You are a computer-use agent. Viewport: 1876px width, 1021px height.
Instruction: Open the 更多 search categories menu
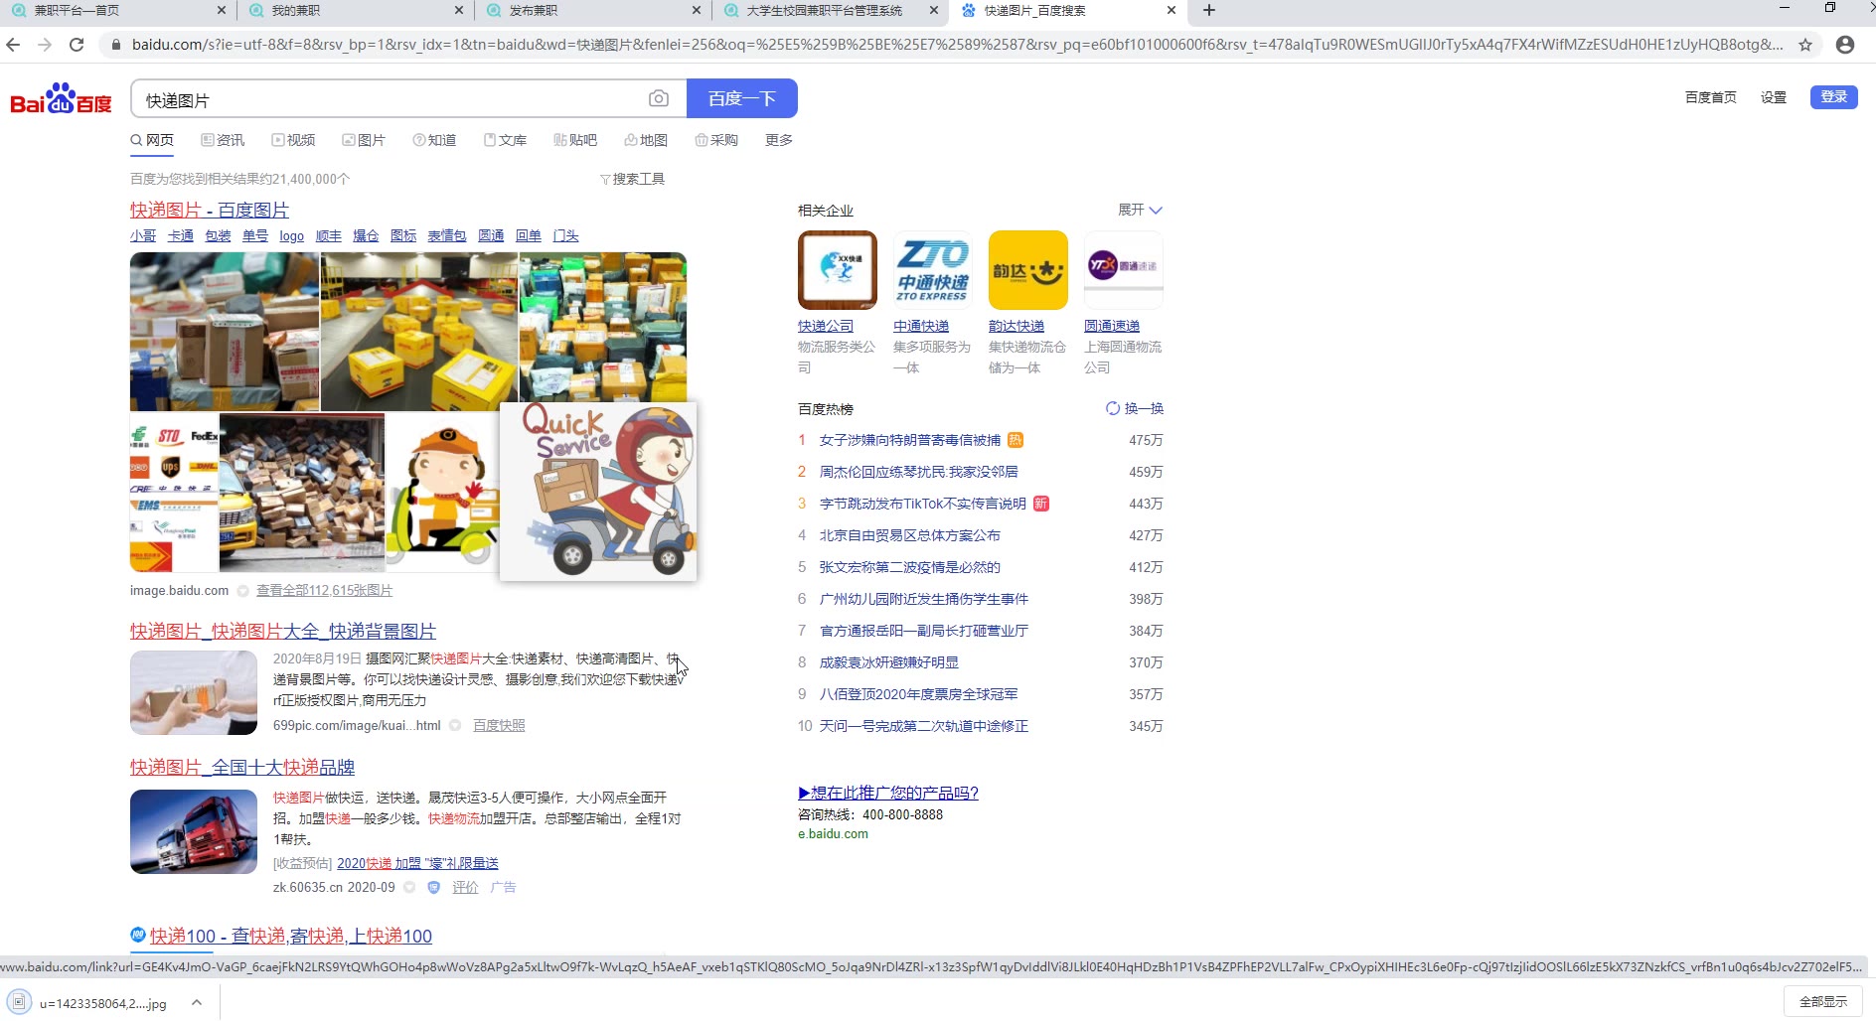pos(779,140)
